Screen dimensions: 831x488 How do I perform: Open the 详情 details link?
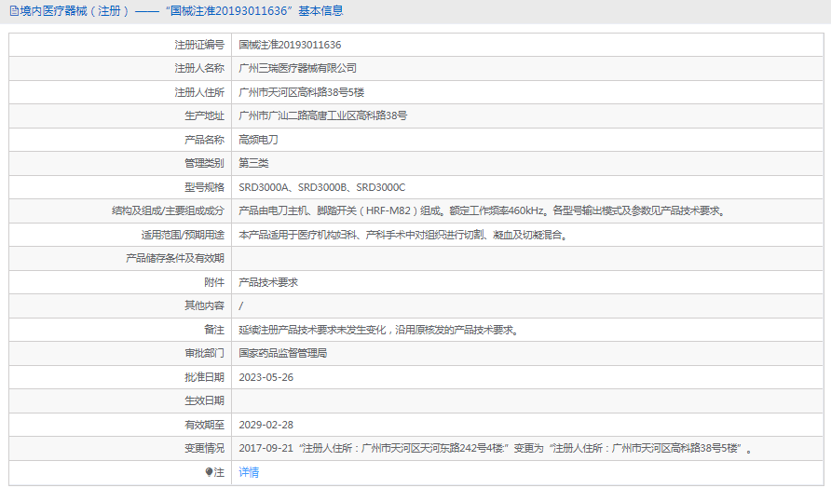pyautogui.click(x=249, y=472)
